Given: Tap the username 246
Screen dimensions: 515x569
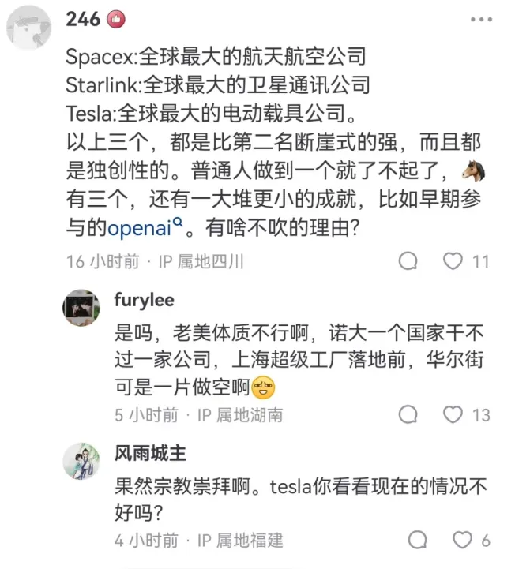Looking at the screenshot, I should coord(83,19).
